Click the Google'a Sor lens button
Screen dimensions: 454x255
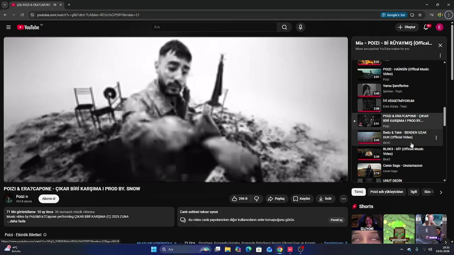(393, 15)
